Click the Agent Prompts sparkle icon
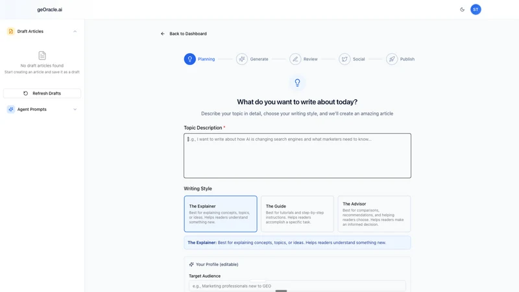The height and width of the screenshot is (292, 519). click(x=11, y=109)
